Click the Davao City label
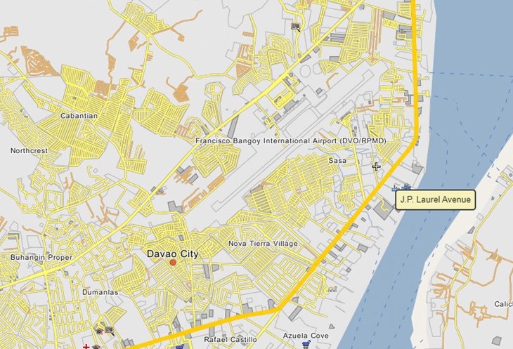This screenshot has height=349, width=513. [173, 253]
